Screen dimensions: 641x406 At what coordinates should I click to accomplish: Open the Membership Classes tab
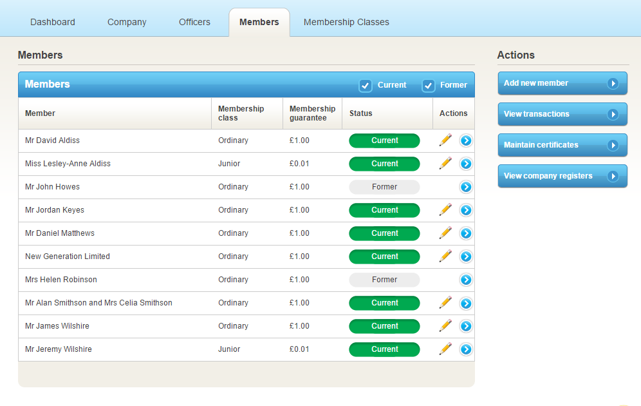pyautogui.click(x=346, y=22)
